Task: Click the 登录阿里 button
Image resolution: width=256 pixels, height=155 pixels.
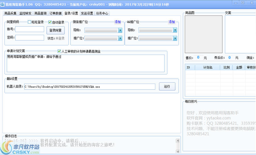Action: coord(55,30)
